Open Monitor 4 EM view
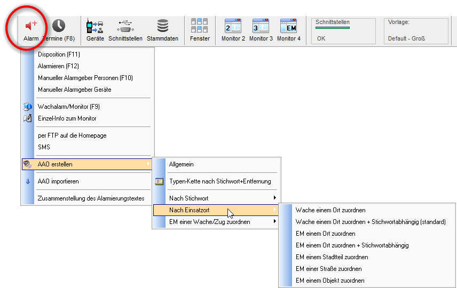 288,26
